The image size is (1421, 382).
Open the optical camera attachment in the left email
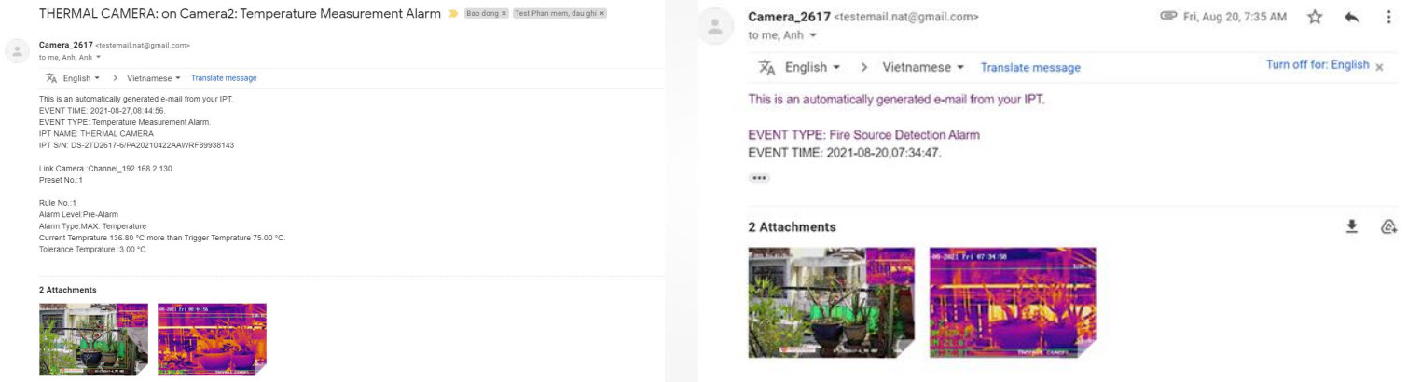(93, 339)
